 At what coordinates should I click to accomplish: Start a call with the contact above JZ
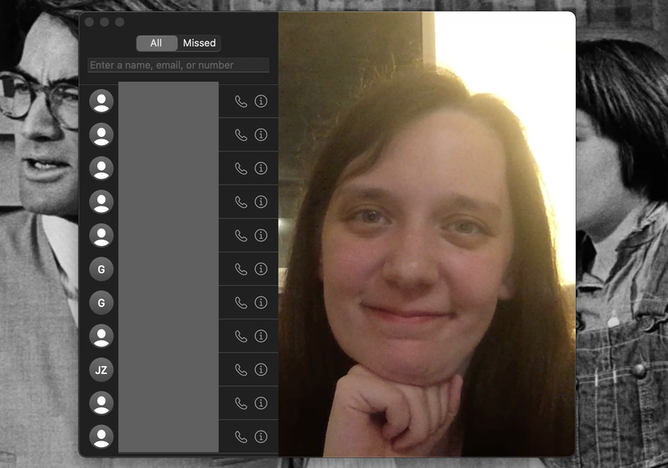pos(240,336)
